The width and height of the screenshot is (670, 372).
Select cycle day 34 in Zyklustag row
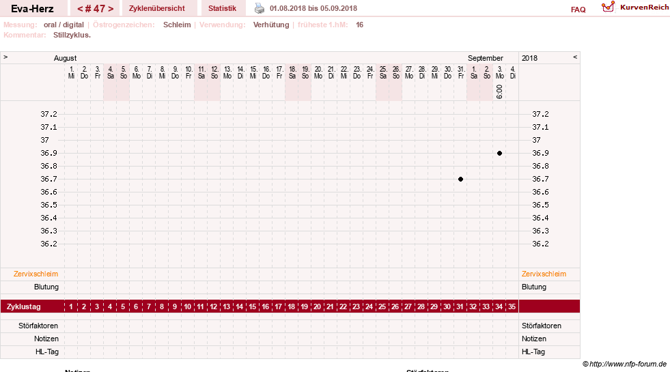click(499, 306)
